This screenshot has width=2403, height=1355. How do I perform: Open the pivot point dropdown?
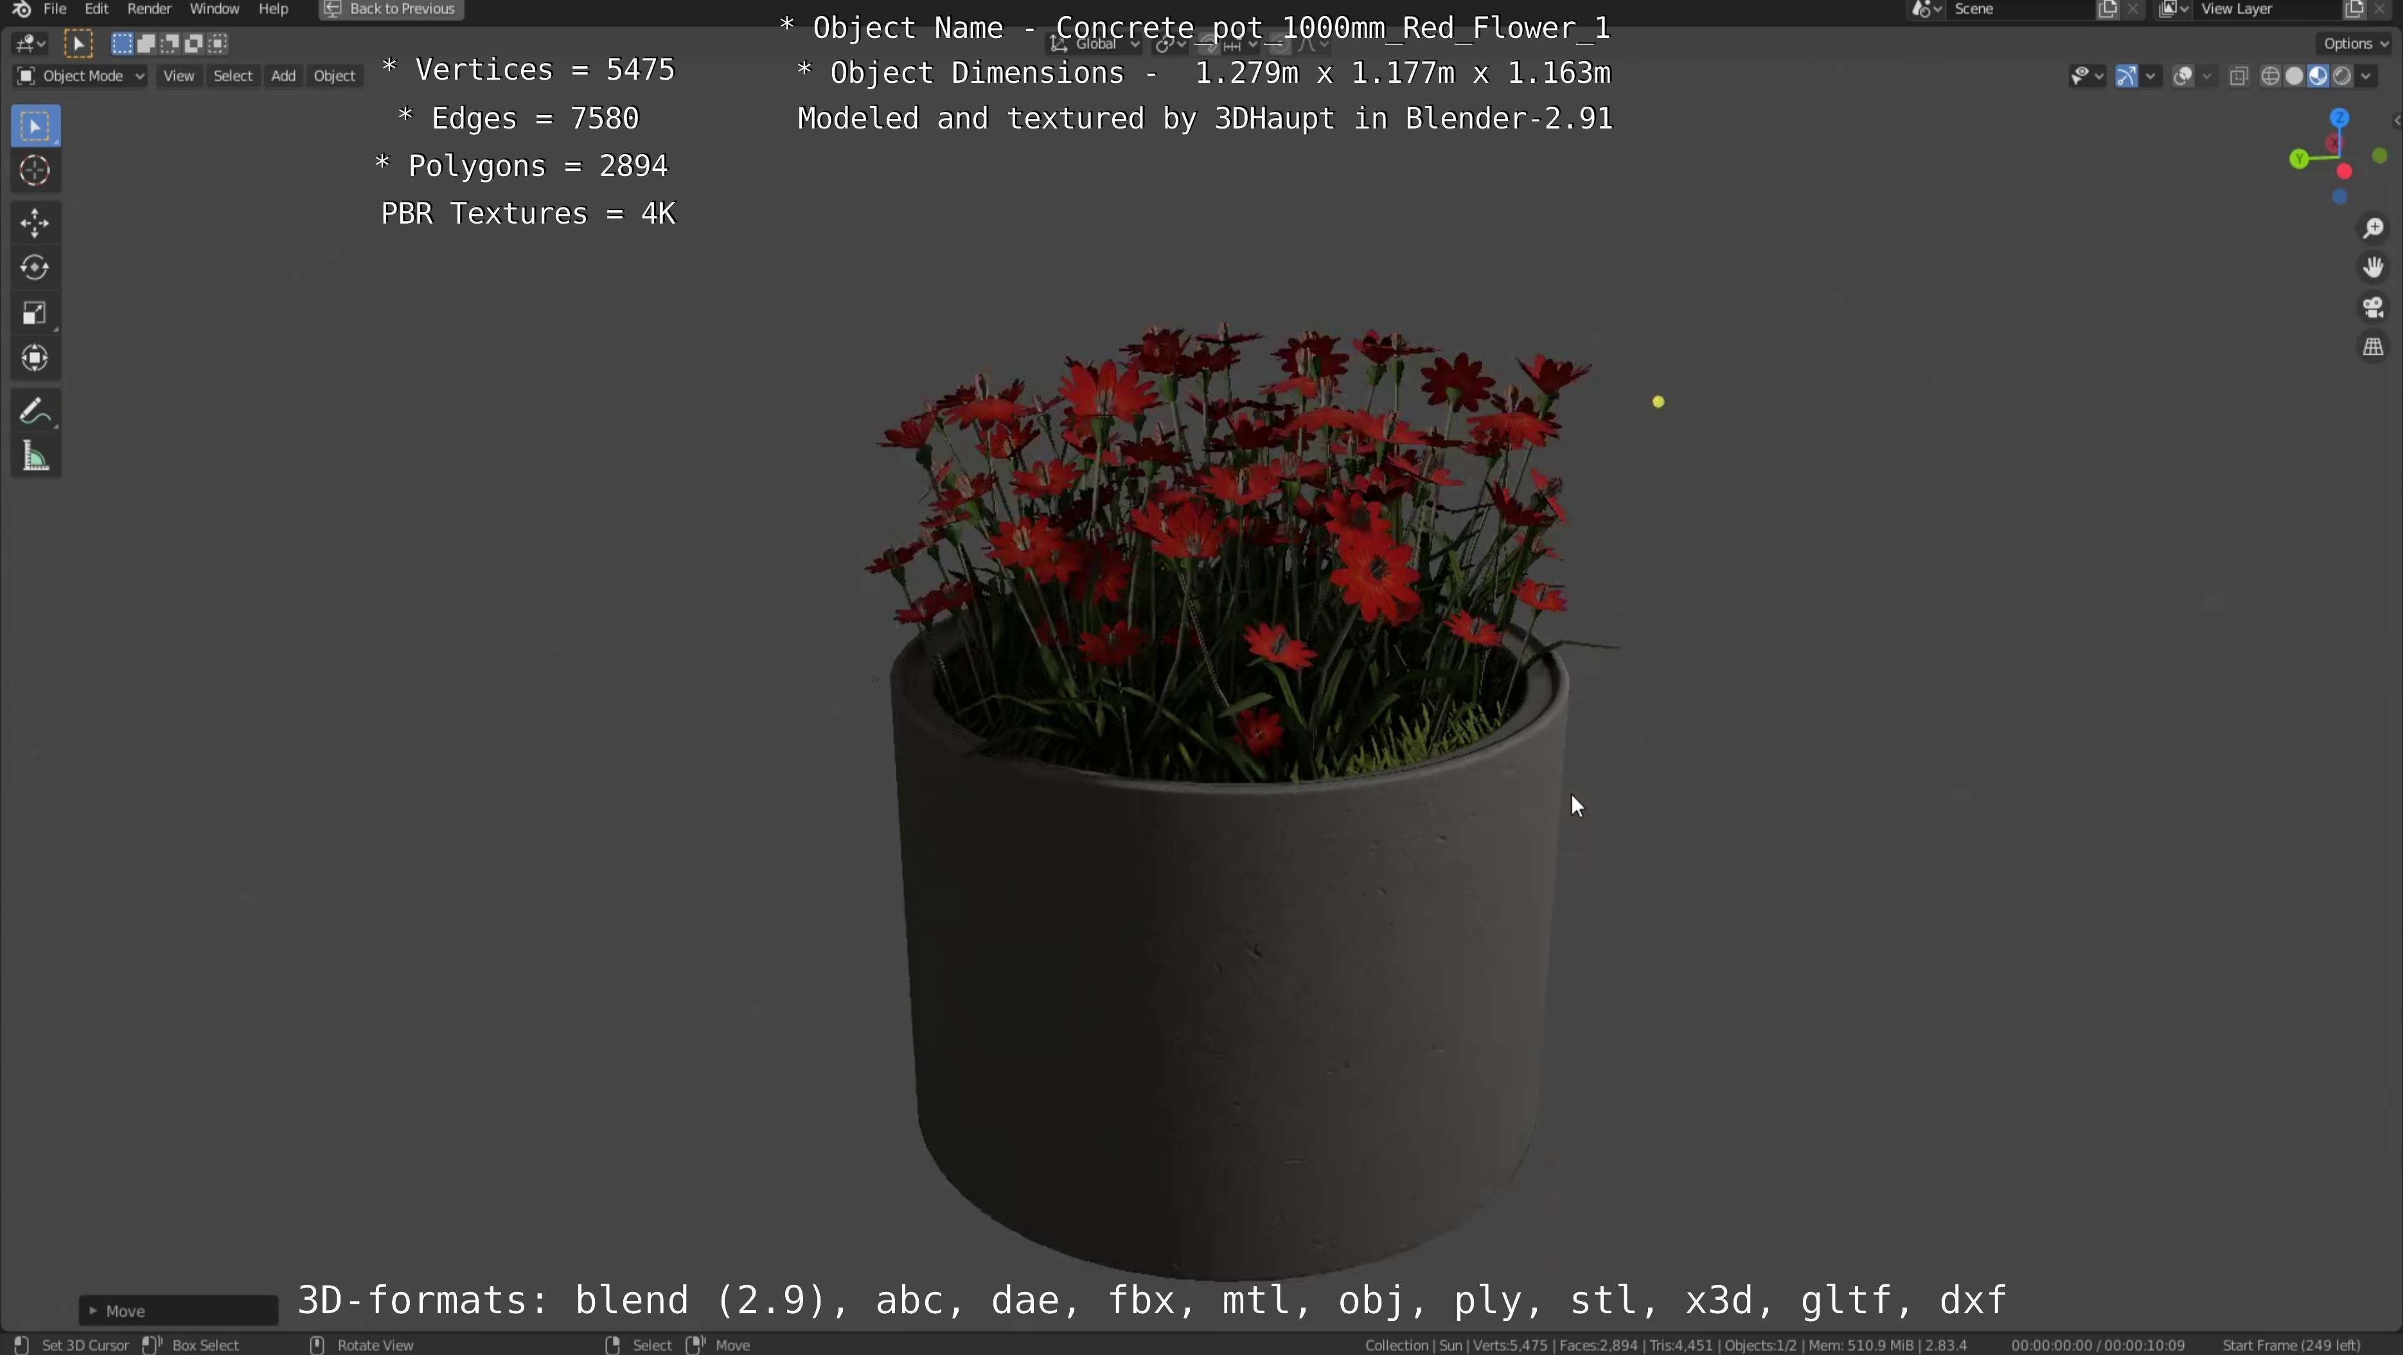pyautogui.click(x=1170, y=44)
